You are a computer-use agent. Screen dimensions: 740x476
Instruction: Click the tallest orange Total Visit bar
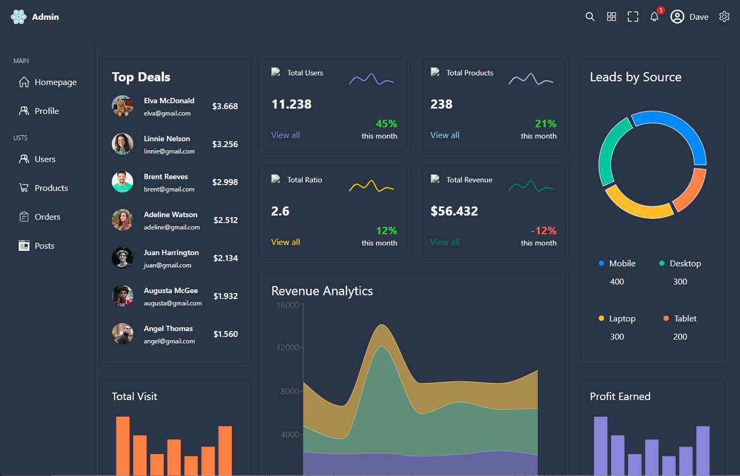click(123, 446)
